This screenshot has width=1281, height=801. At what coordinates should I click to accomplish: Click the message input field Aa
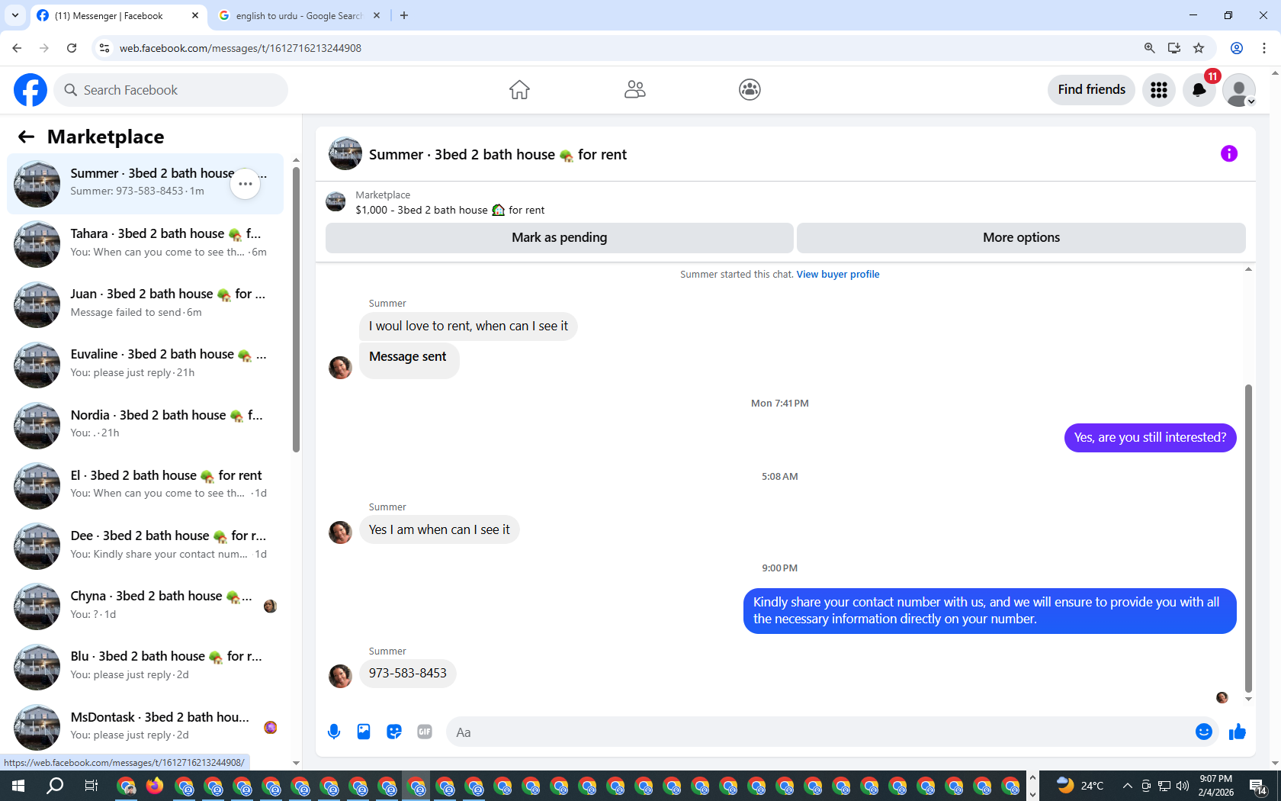pos(820,732)
